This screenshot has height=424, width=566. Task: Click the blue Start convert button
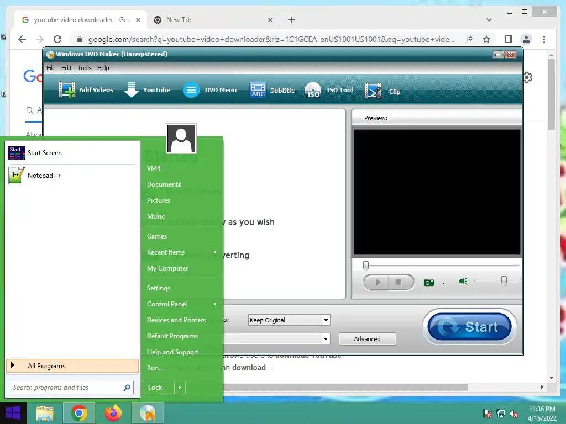pyautogui.click(x=469, y=327)
